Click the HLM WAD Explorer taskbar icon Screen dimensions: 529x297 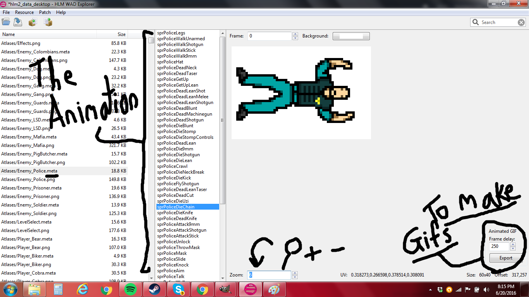[x=251, y=289]
